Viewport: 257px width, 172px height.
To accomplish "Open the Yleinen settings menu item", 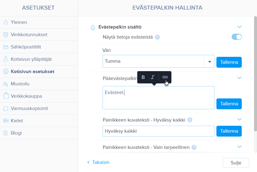I will (19, 22).
